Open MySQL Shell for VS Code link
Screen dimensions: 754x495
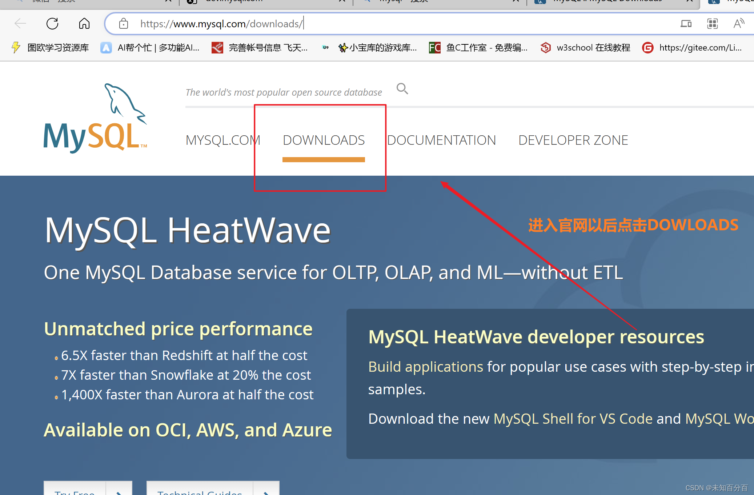pos(573,419)
